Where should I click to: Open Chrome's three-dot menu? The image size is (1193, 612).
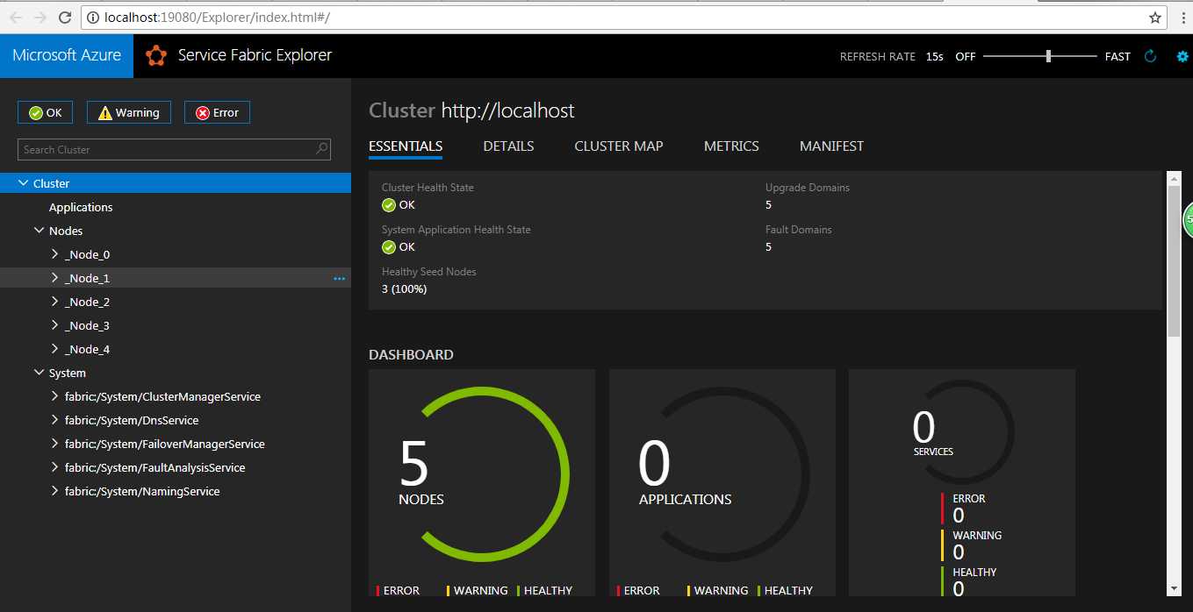(x=1182, y=17)
